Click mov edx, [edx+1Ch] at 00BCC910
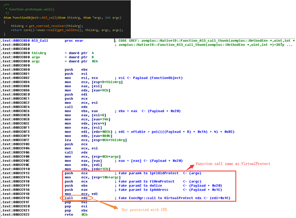This screenshot has height=218, width=296. pyautogui.click(x=87, y=169)
